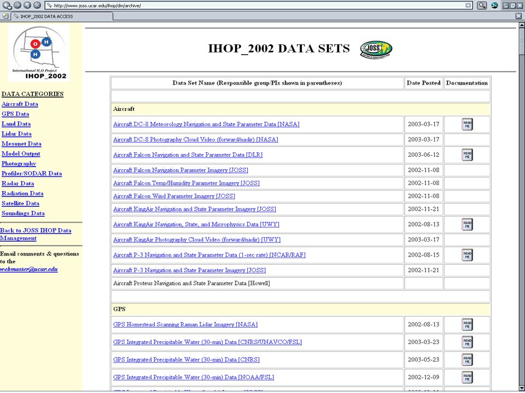Click the Aircraft Proteus Navigation [Howell] row text
525x393 pixels.
[191, 283]
